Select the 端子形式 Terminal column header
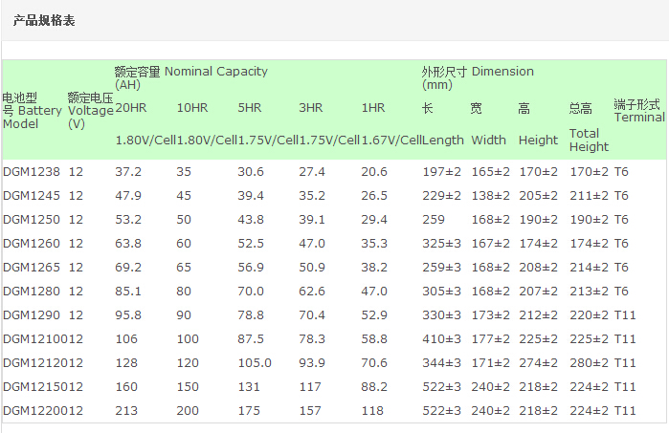 [x=638, y=110]
